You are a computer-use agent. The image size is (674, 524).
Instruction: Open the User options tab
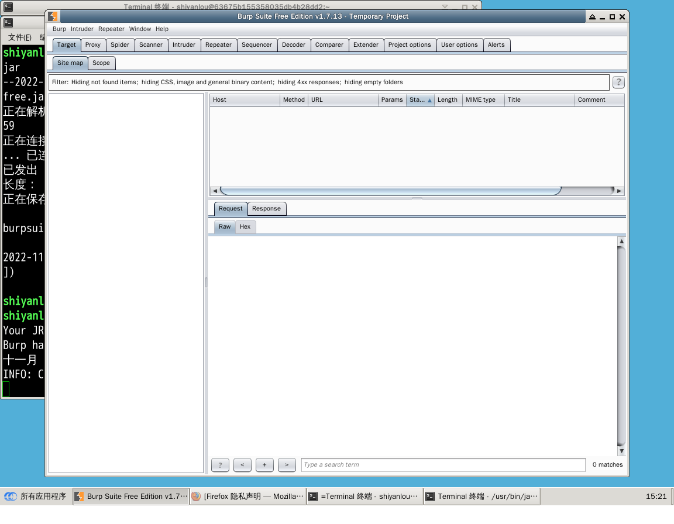pos(459,44)
